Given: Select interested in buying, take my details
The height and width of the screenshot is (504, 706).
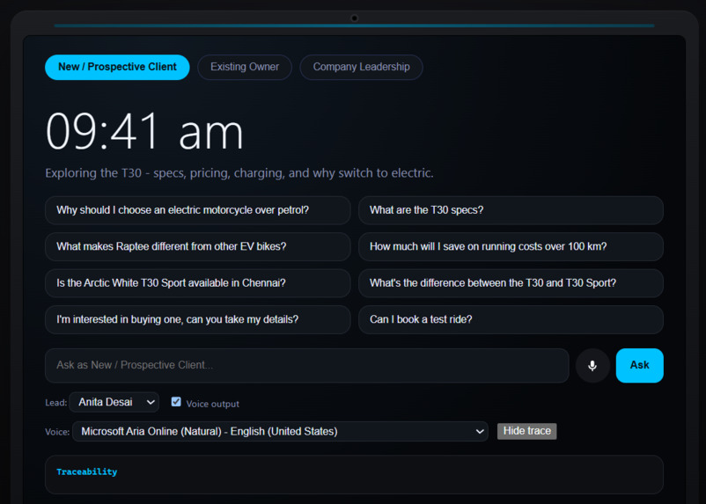Looking at the screenshot, I should pos(198,319).
